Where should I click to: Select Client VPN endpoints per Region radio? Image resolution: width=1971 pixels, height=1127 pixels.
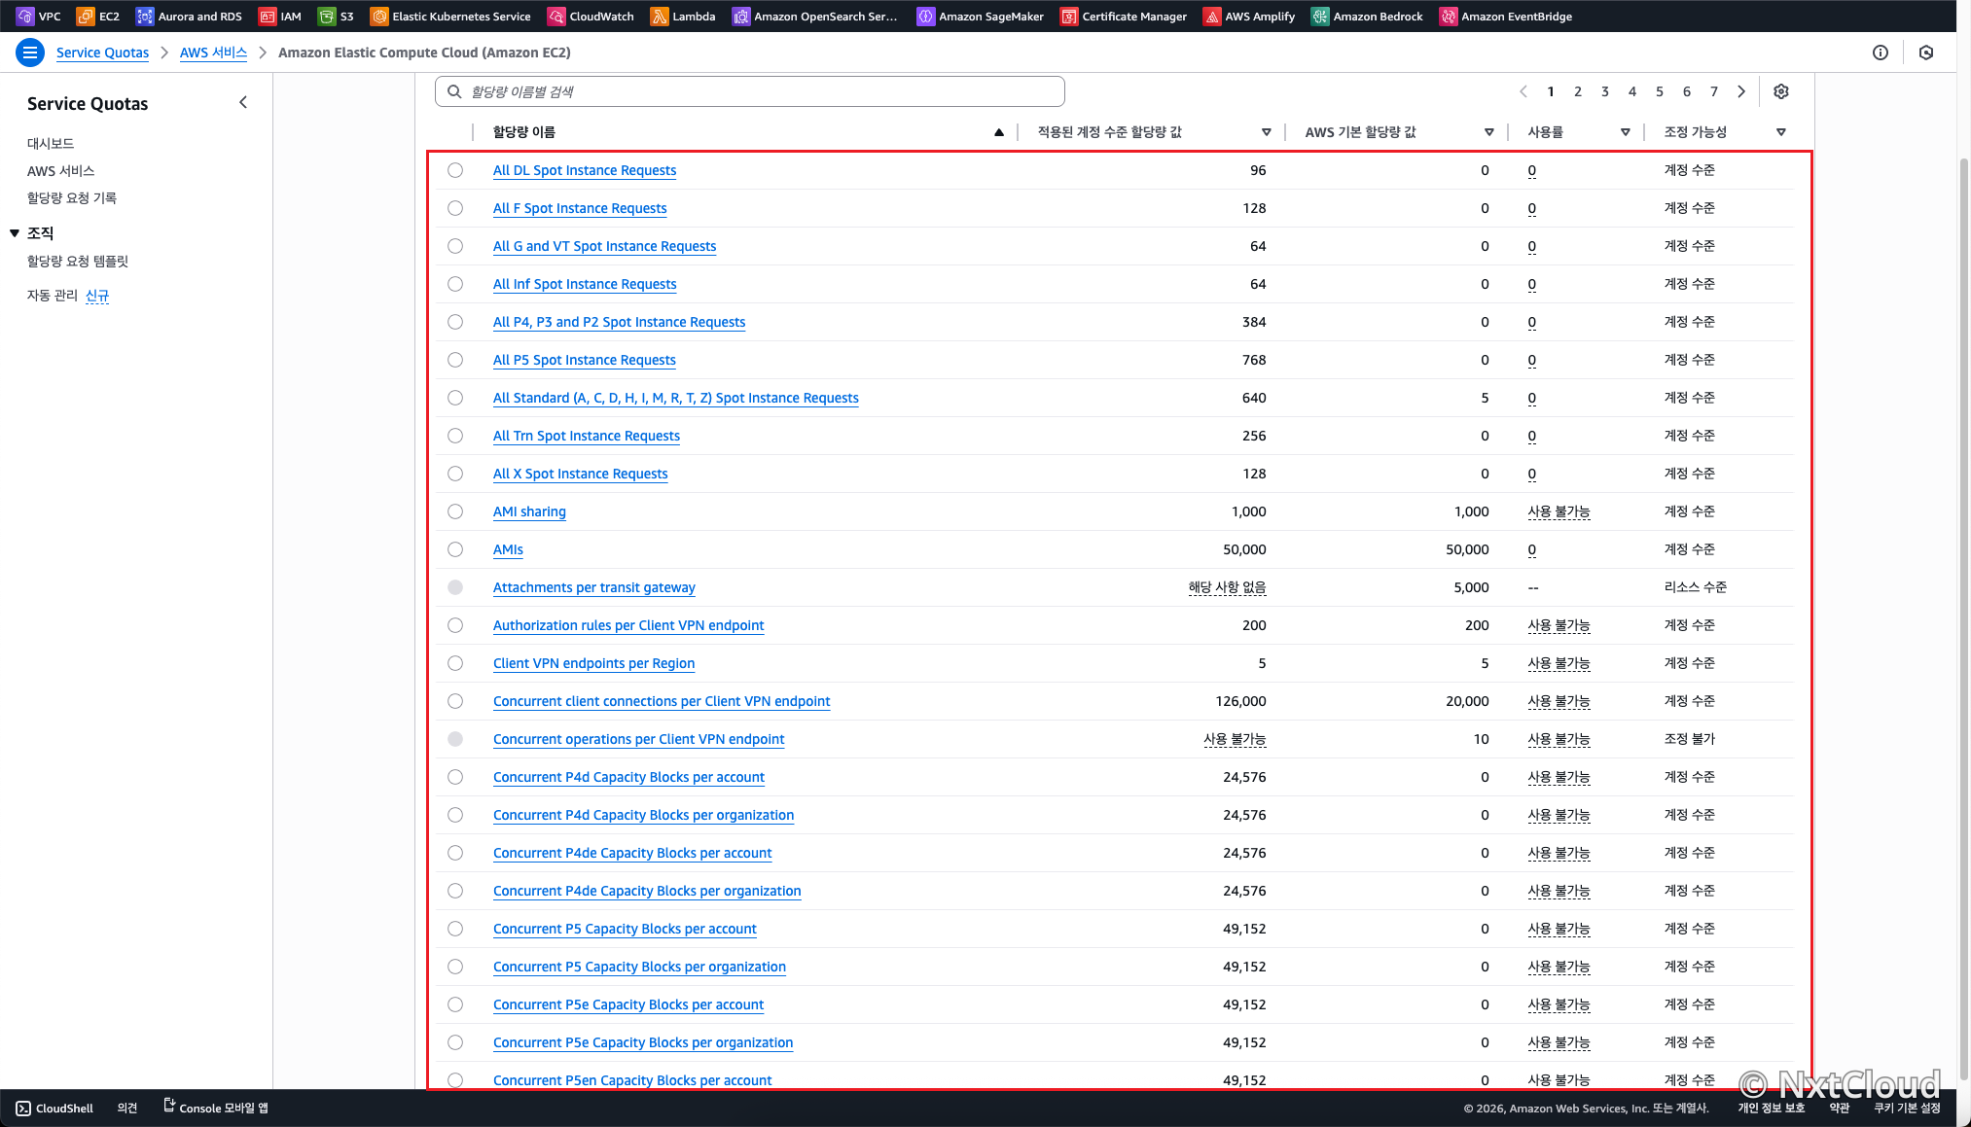(x=455, y=663)
